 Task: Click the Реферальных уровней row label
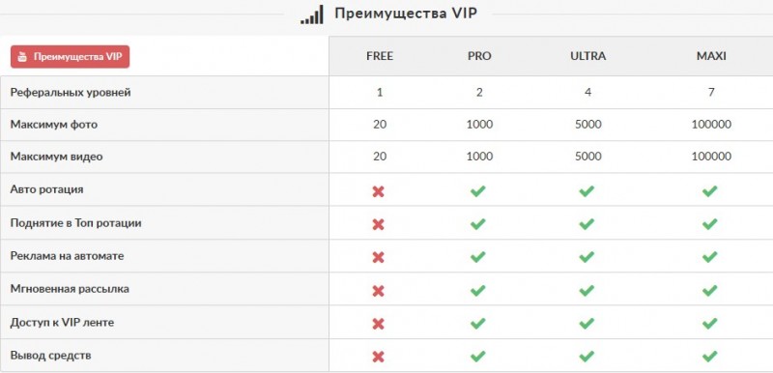[71, 92]
